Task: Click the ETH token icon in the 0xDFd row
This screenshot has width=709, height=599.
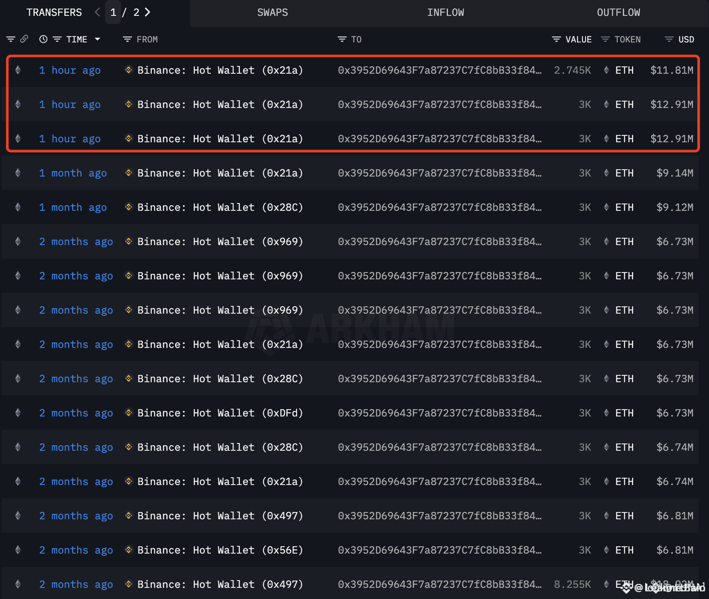Action: tap(606, 413)
